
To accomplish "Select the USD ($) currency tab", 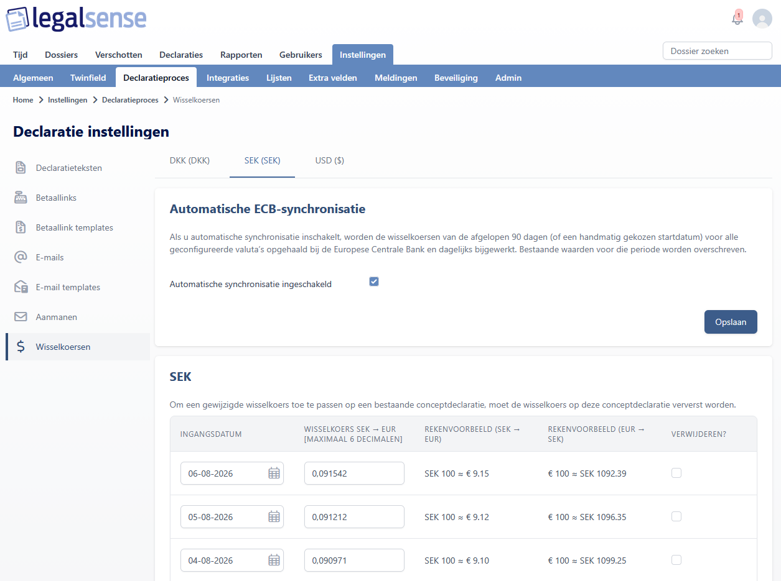I will [x=330, y=160].
